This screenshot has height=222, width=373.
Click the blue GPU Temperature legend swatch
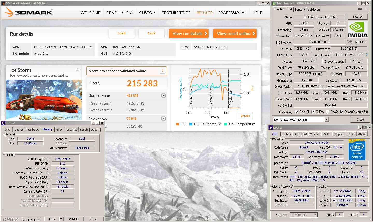(x=191, y=124)
